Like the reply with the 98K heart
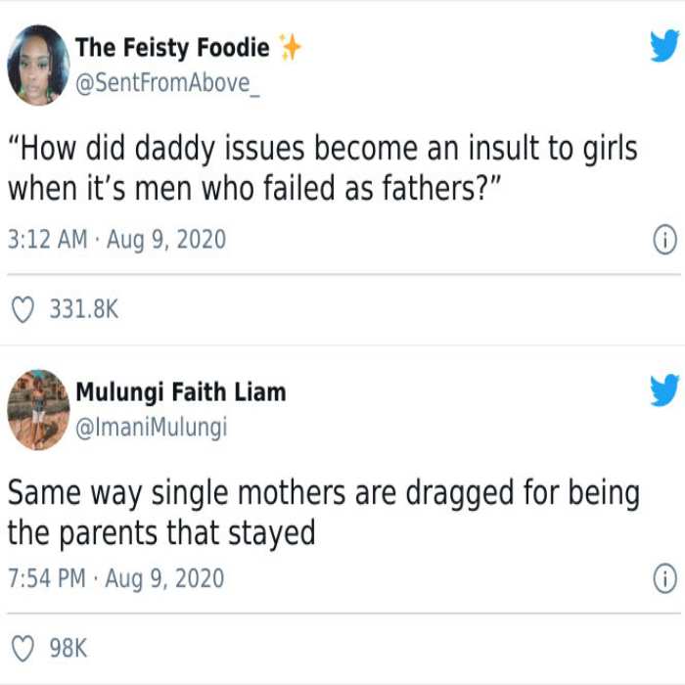685x685 pixels. 23,649
